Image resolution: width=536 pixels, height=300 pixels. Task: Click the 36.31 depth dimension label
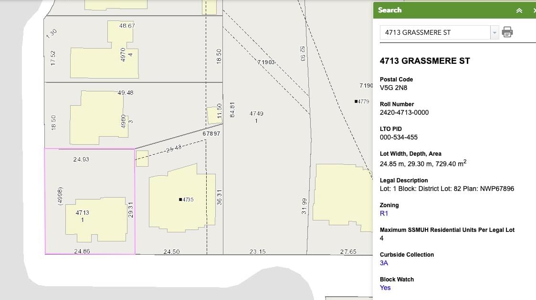click(219, 198)
